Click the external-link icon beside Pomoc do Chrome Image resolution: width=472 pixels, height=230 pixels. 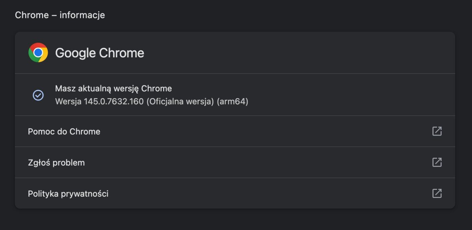coord(437,131)
